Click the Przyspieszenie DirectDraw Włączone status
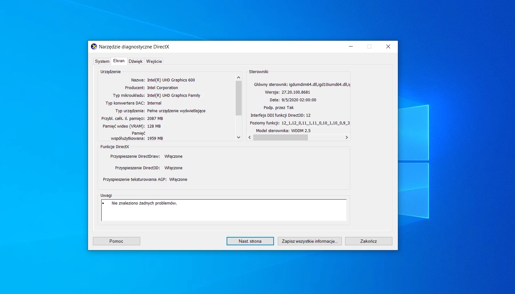Viewport: 515px width, 294px height. point(173,156)
